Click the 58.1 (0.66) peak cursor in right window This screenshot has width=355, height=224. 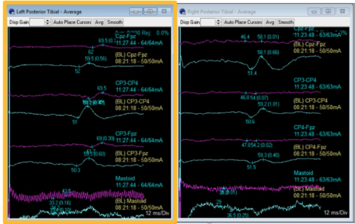tap(261, 57)
